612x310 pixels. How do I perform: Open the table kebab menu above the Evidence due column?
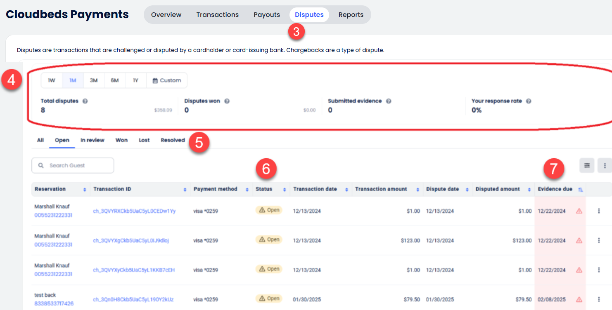(605, 165)
